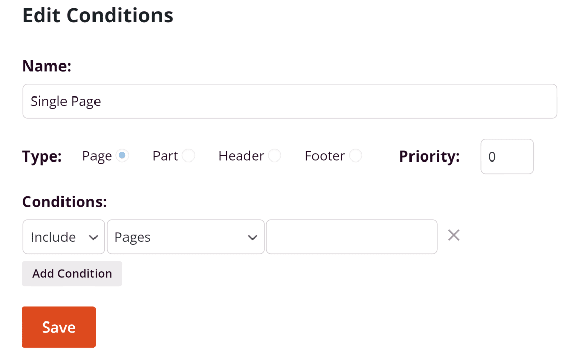Click the chevron arrow of Include dropdown

click(x=93, y=238)
